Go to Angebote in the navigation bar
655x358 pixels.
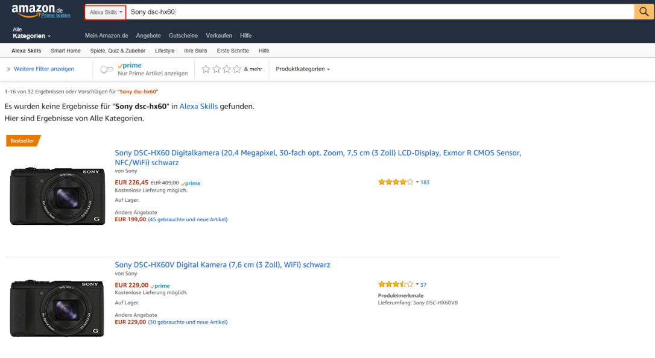click(x=148, y=36)
